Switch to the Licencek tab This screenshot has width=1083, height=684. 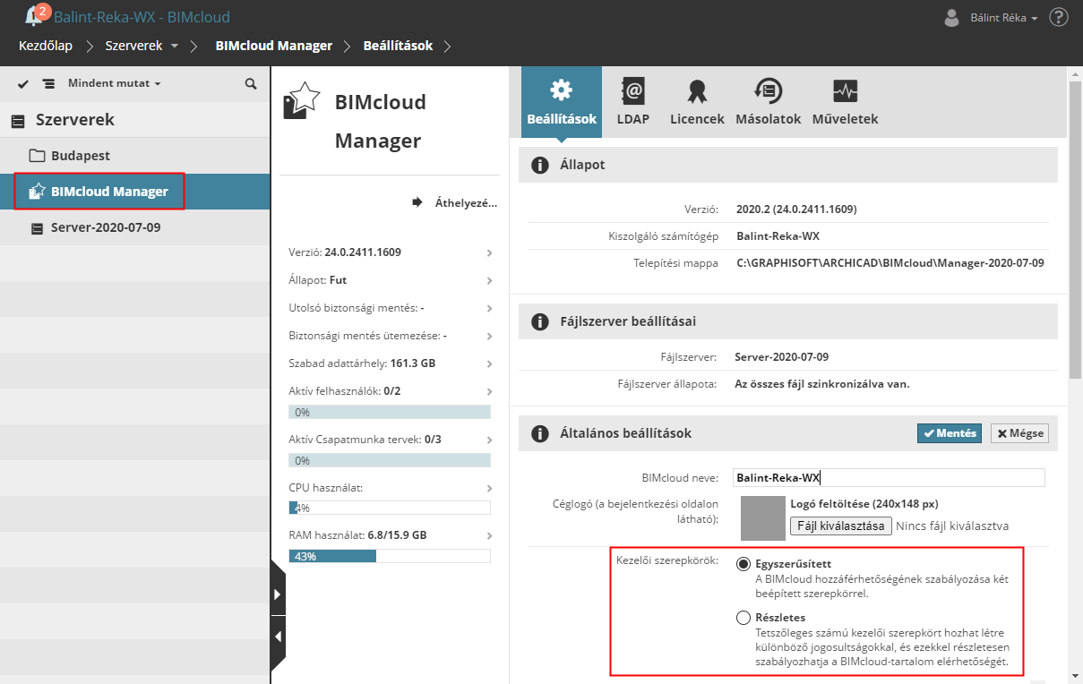[x=697, y=102]
